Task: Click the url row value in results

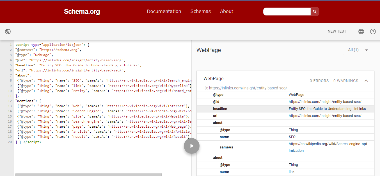Action: pyautogui.click(x=325, y=116)
